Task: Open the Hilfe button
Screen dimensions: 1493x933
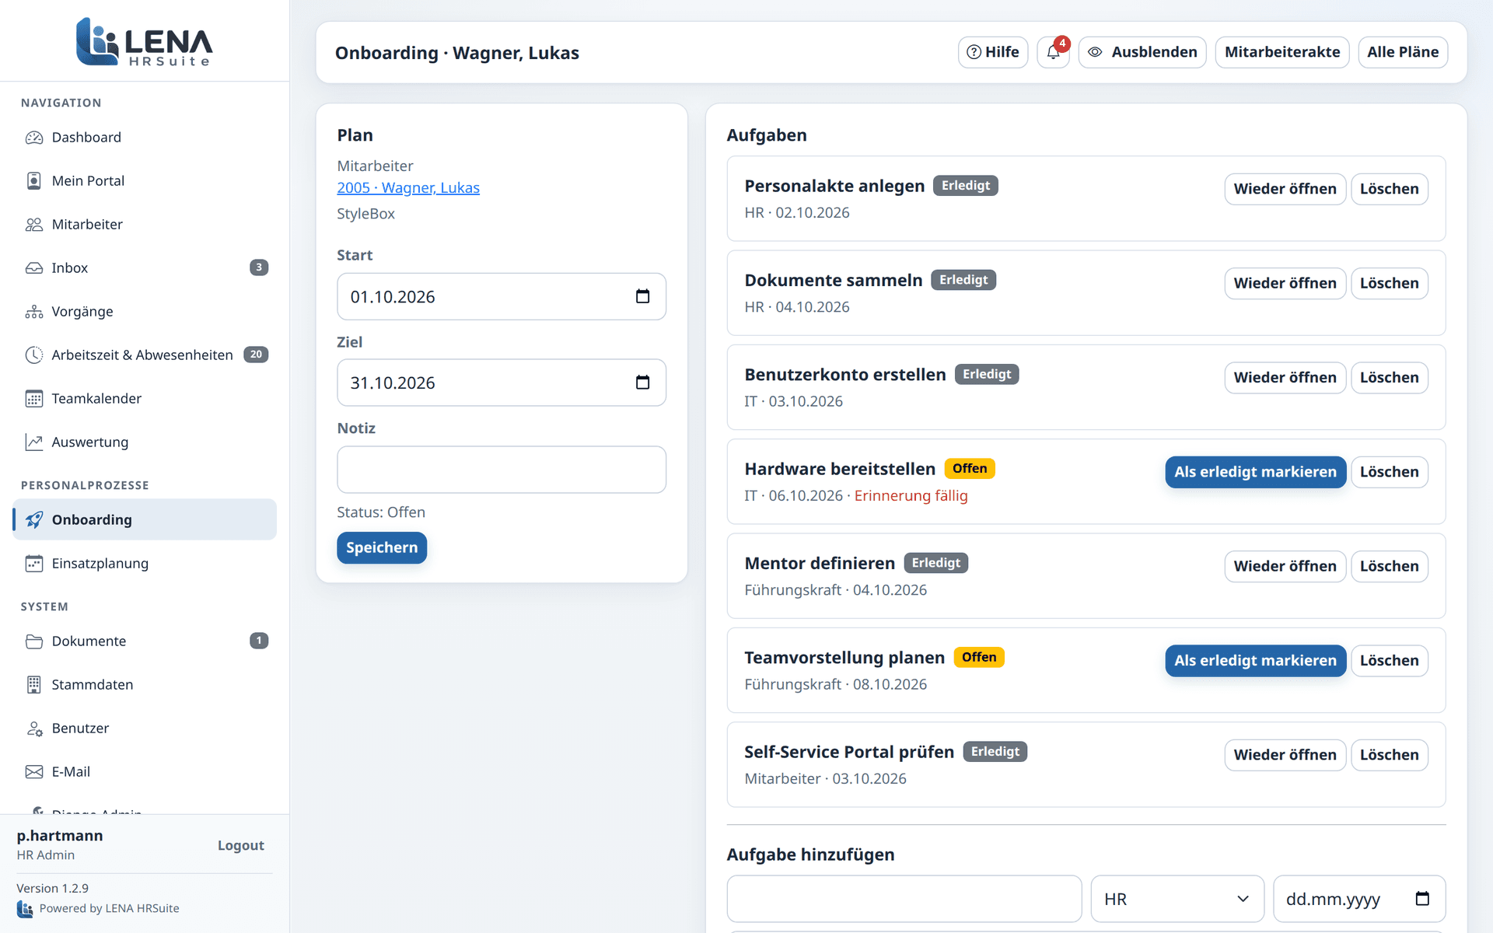Action: coord(993,52)
